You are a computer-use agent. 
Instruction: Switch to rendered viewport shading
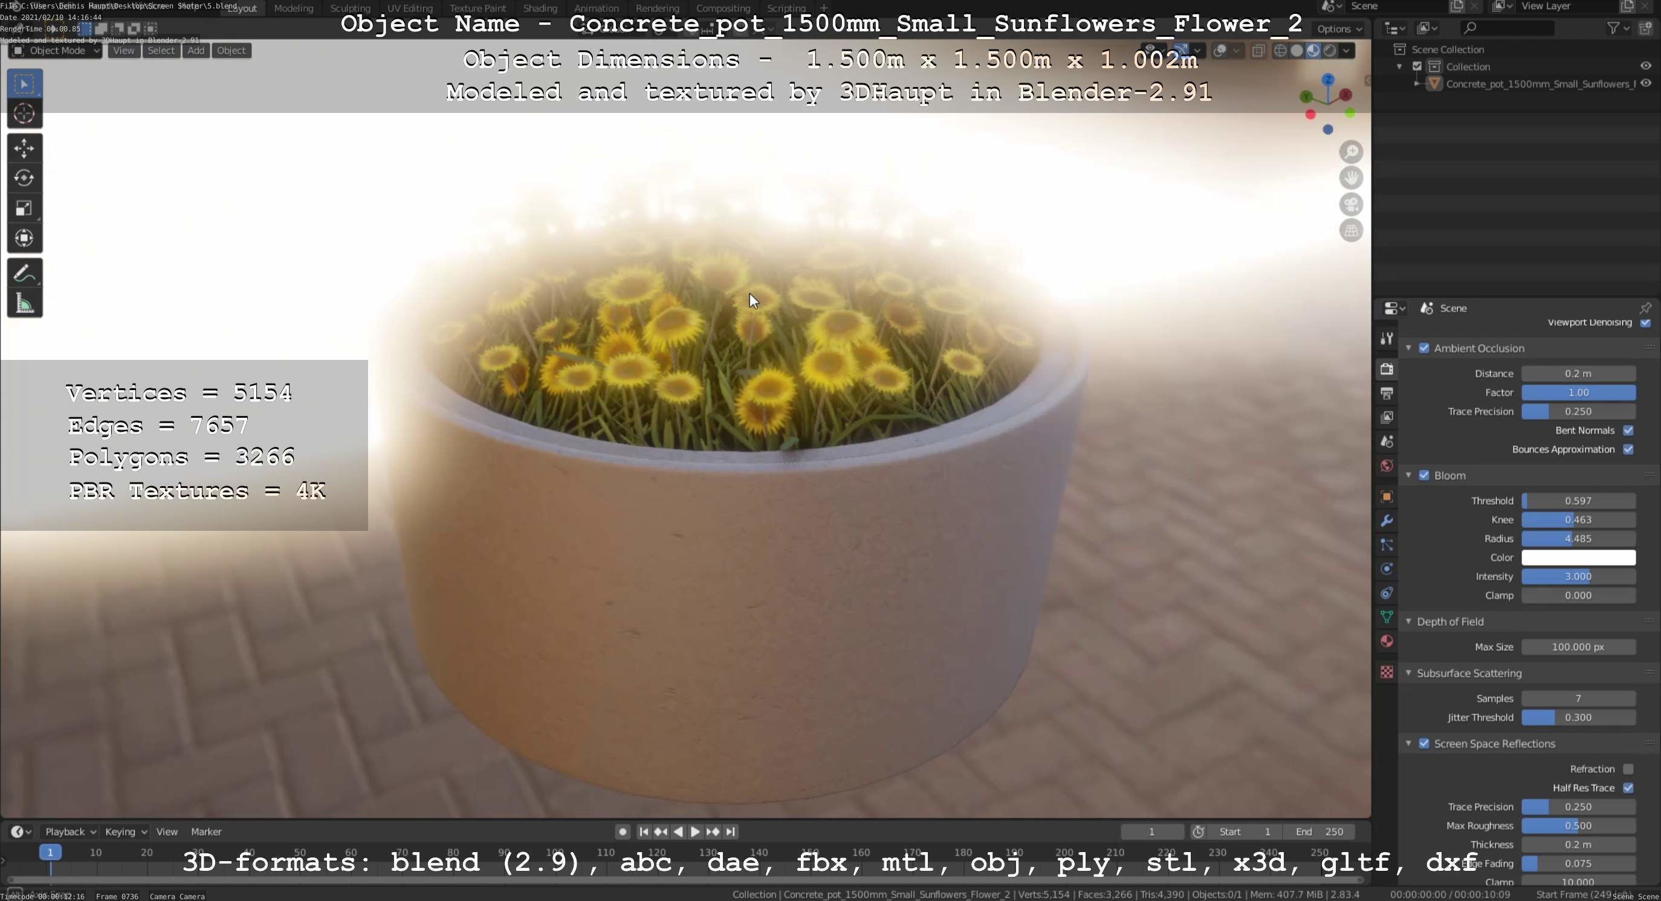pyautogui.click(x=1330, y=51)
